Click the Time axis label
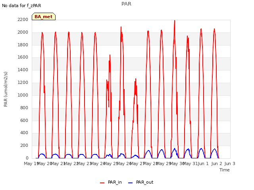 pos(225,170)
